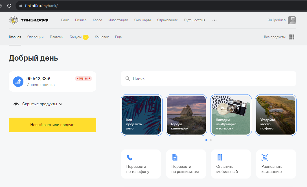
Task: Switch to the Кошелек tab
Action: 102,37
